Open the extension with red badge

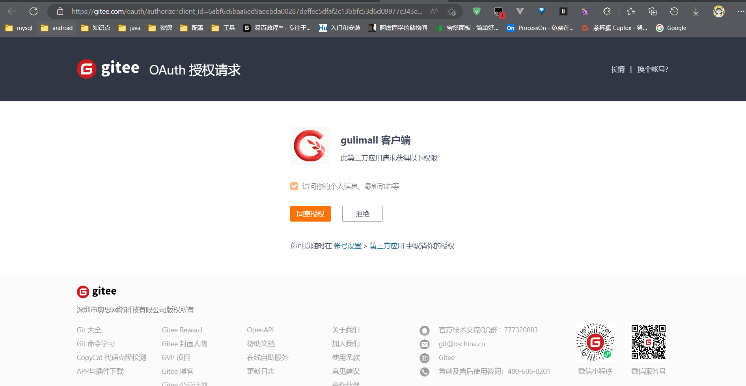pos(499,12)
